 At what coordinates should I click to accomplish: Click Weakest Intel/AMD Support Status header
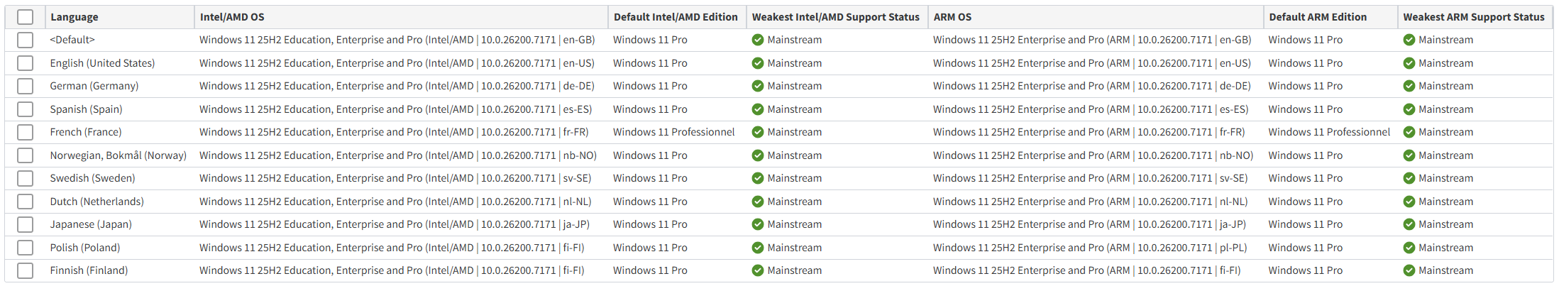click(x=835, y=17)
